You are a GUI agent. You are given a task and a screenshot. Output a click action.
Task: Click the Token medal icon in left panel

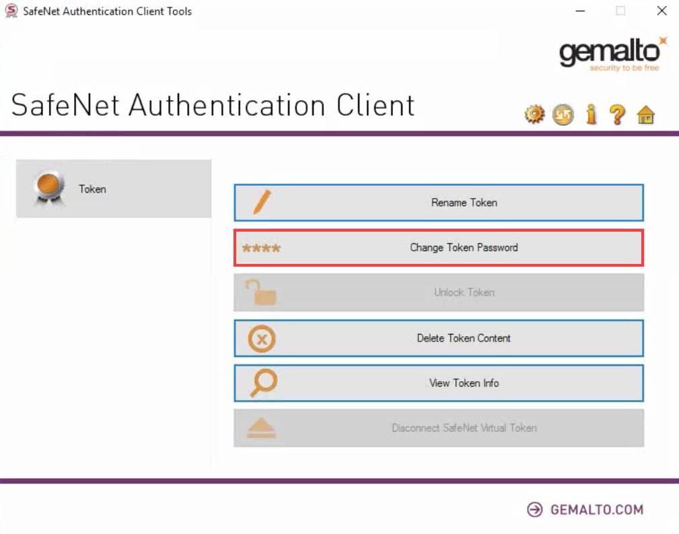pos(49,189)
